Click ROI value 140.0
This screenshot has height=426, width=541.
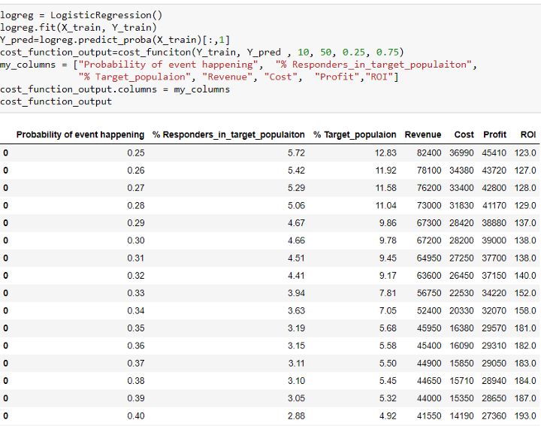525,276
